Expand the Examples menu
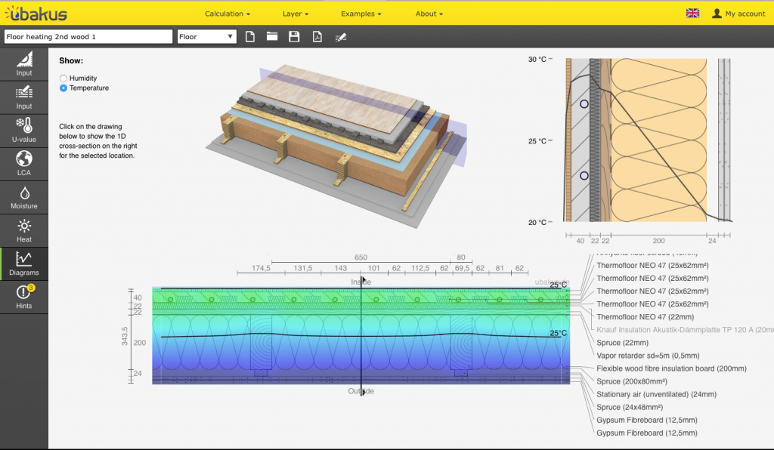Viewport: 774px width, 450px height. coord(361,14)
